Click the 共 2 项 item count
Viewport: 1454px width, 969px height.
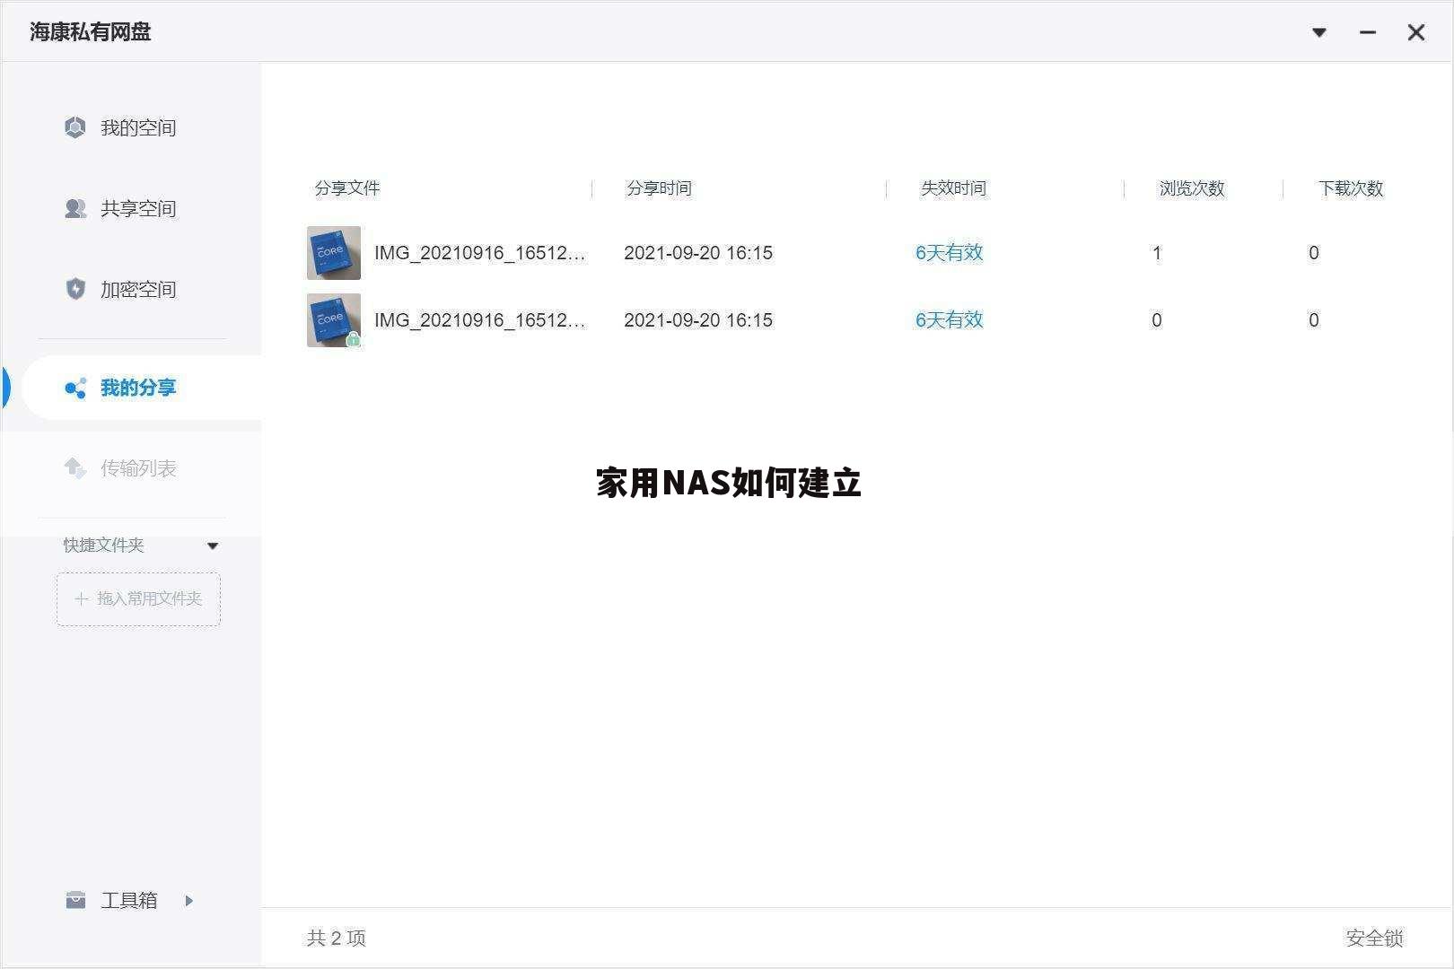pos(336,938)
